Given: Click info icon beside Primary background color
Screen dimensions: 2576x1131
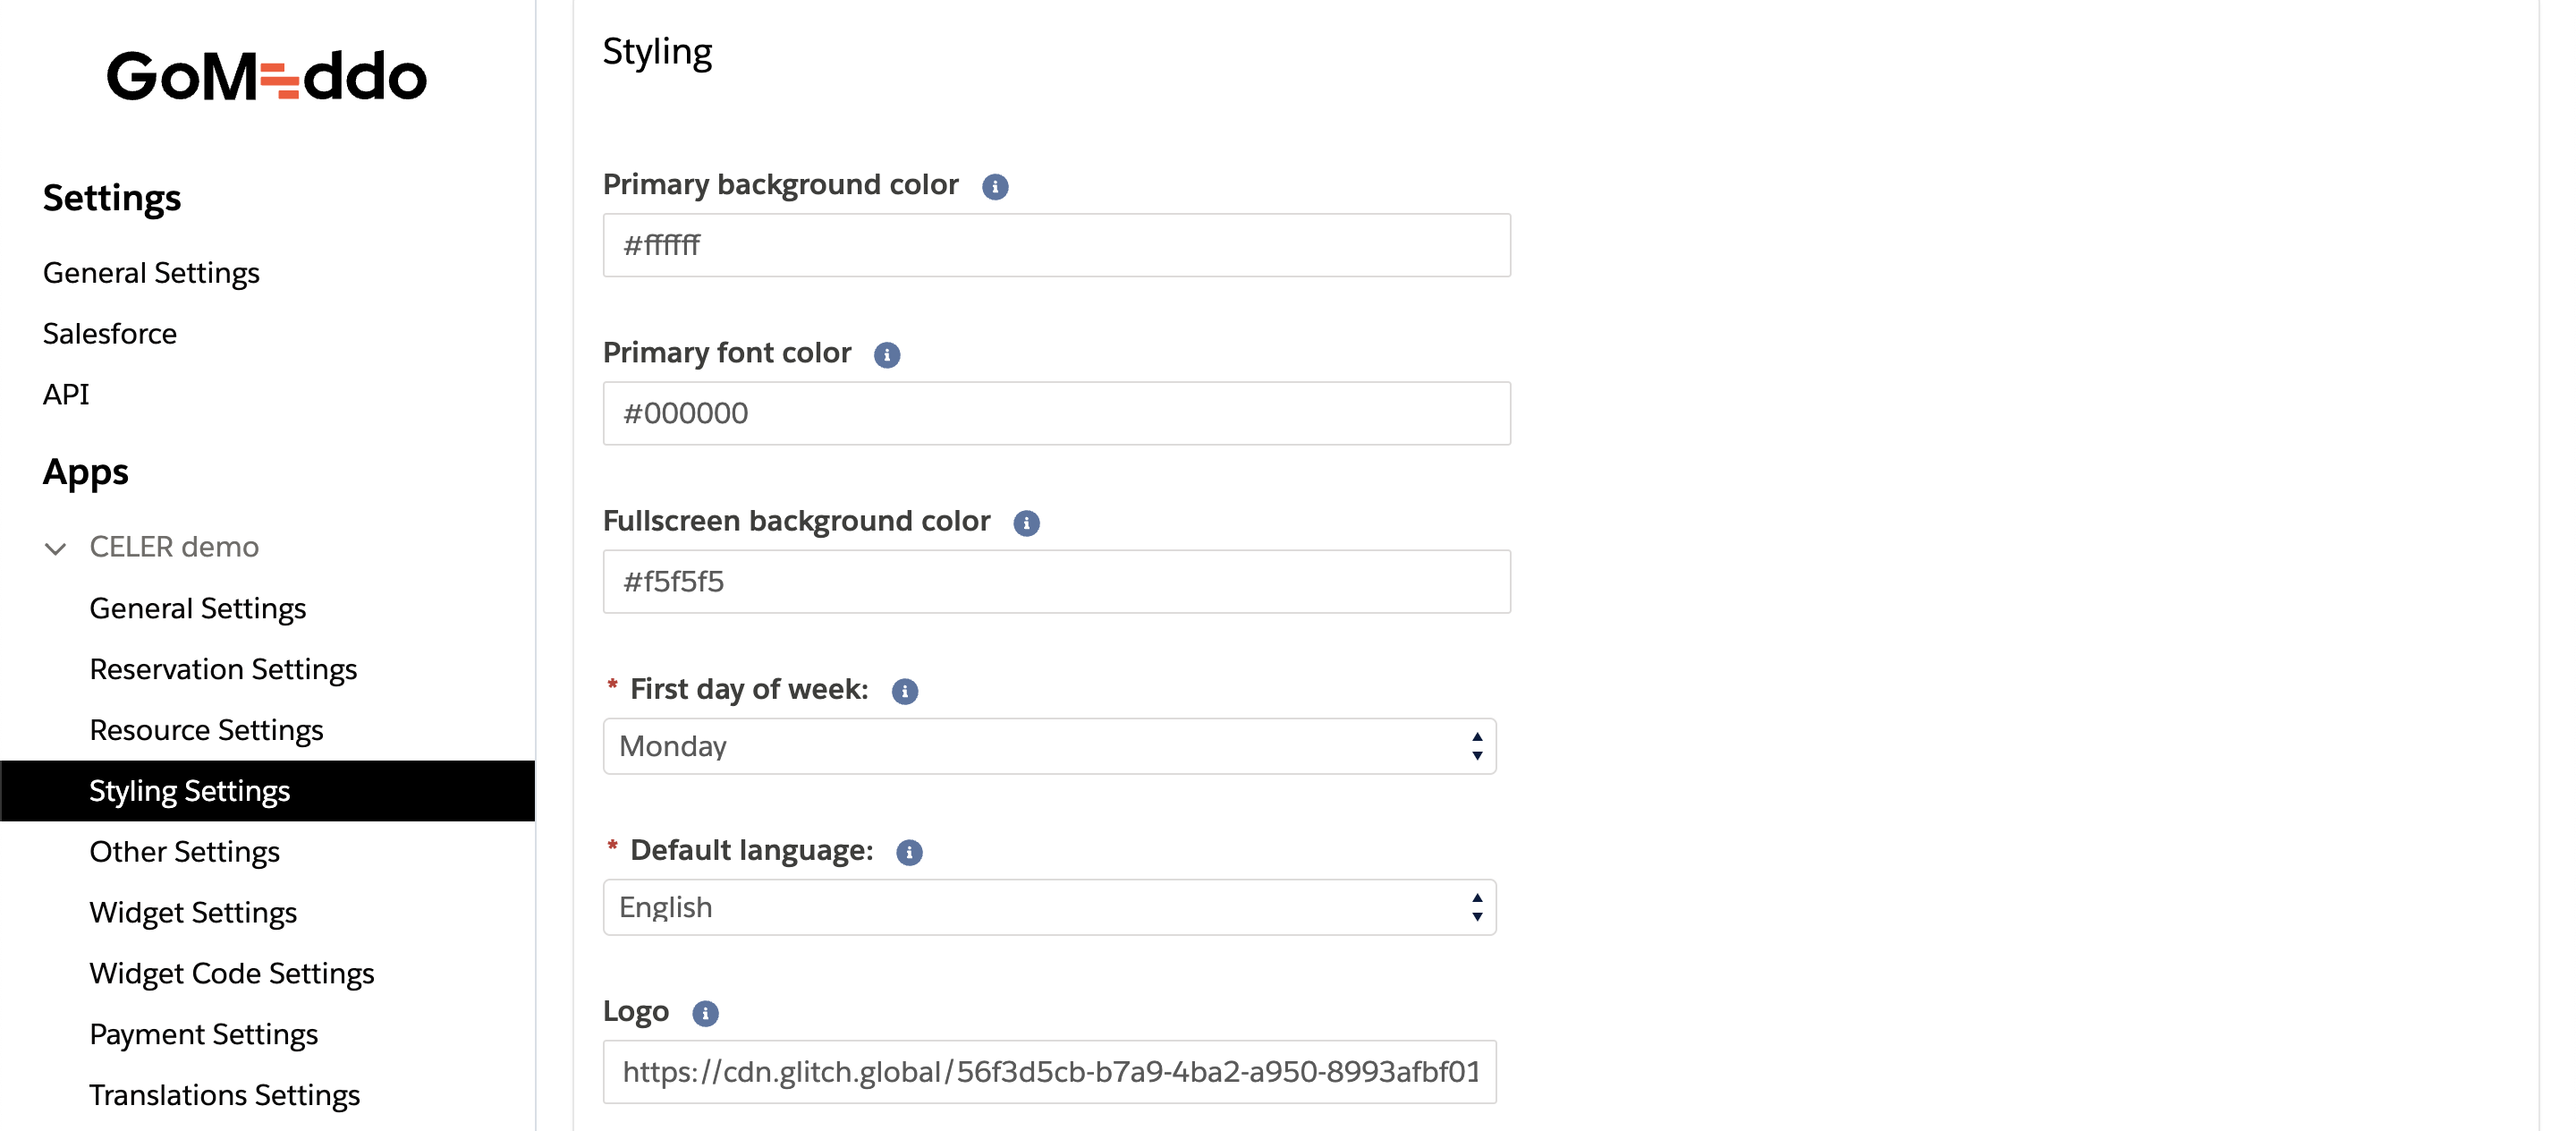Looking at the screenshot, I should pyautogui.click(x=994, y=187).
